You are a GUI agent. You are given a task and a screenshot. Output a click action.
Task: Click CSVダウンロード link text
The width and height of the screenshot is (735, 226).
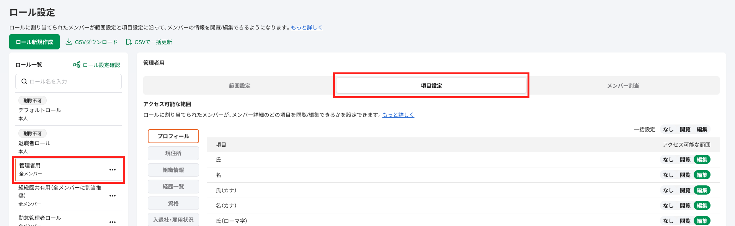tap(96, 42)
